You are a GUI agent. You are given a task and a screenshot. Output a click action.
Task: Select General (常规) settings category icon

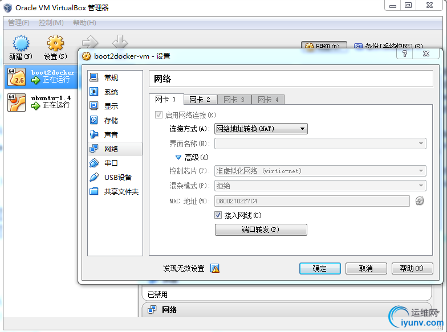point(94,77)
